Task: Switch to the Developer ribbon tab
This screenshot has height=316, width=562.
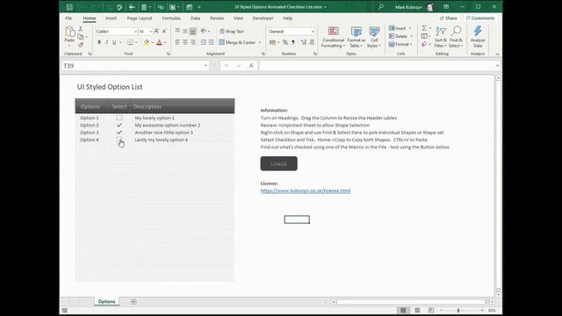Action: point(263,18)
